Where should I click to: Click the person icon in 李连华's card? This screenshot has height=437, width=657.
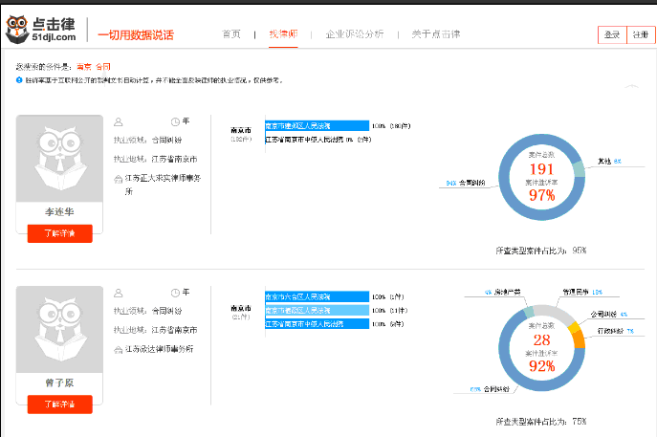119,122
